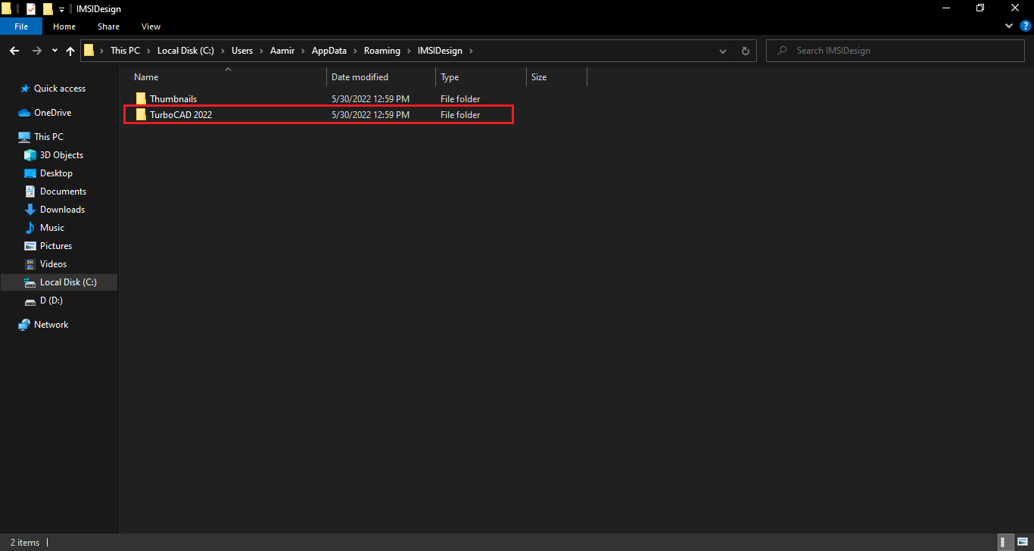Screen dimensions: 1034x551
Task: Open Pictures in sidebar
Action: [x=56, y=246]
